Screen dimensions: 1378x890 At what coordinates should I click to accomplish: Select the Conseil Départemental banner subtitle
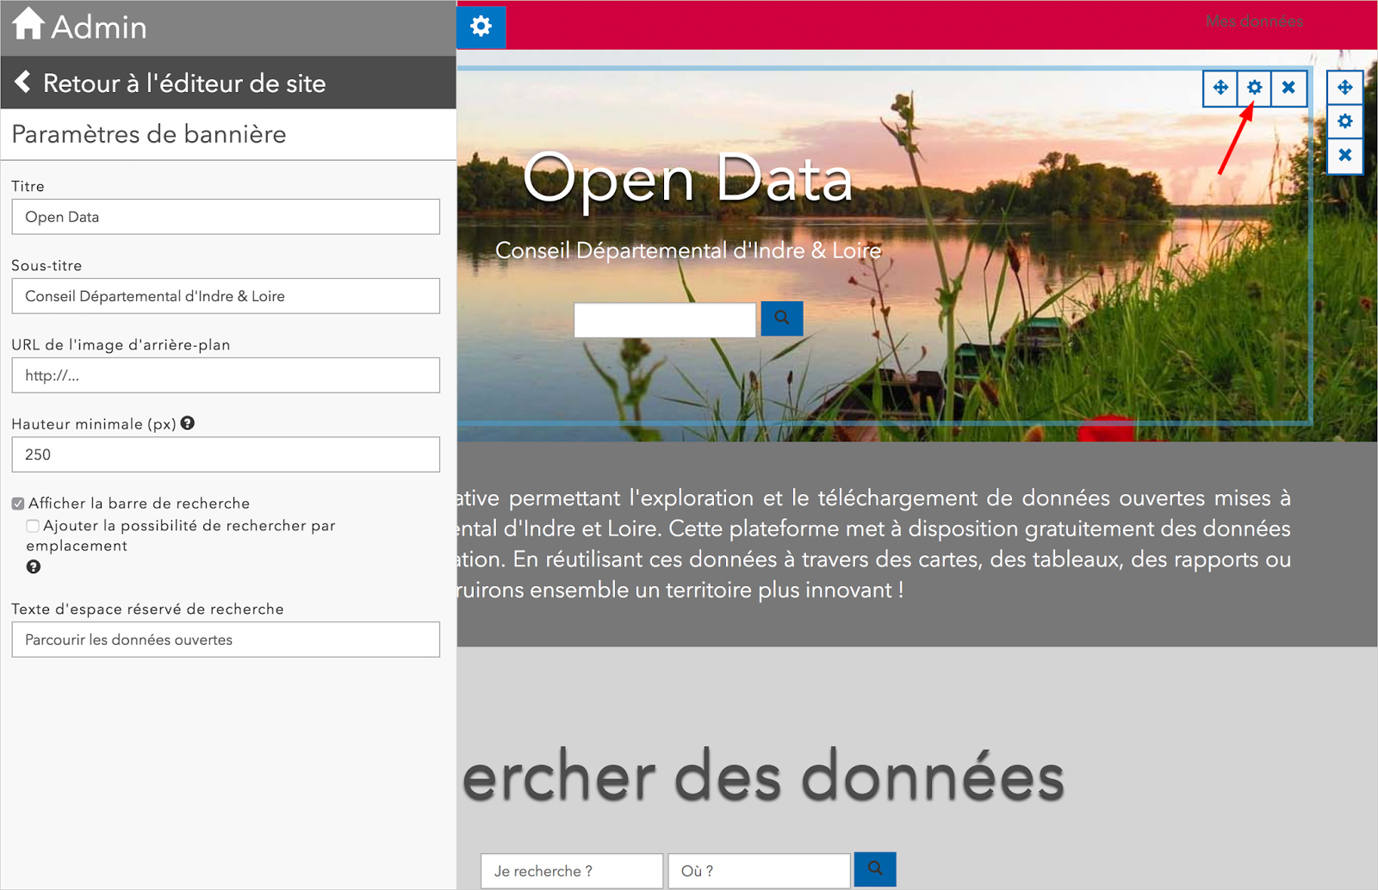[x=688, y=250]
